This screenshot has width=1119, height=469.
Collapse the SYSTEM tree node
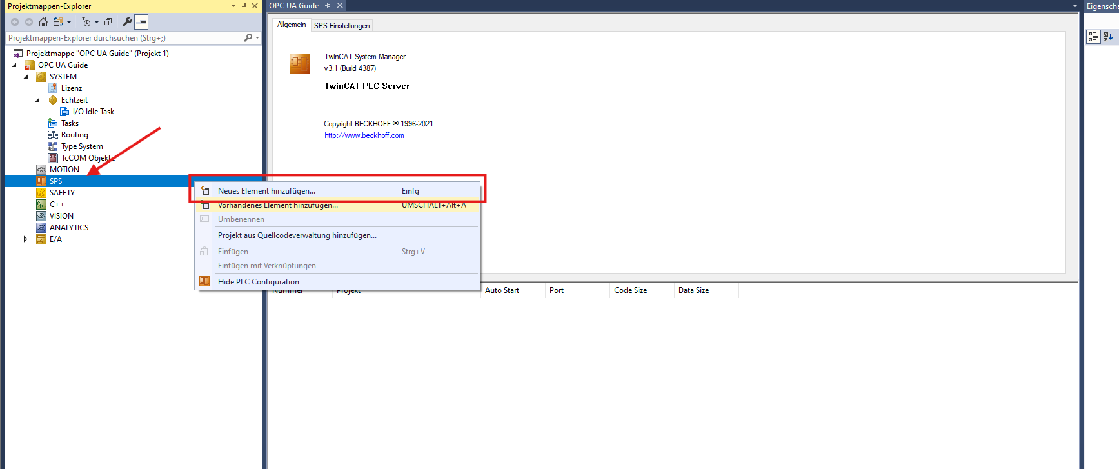[26, 77]
